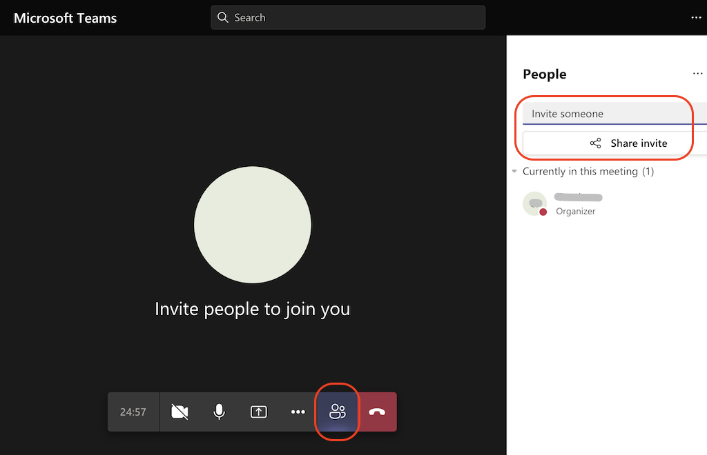Open the more actions ellipsis in call controls
This screenshot has width=707, height=455.
298,412
